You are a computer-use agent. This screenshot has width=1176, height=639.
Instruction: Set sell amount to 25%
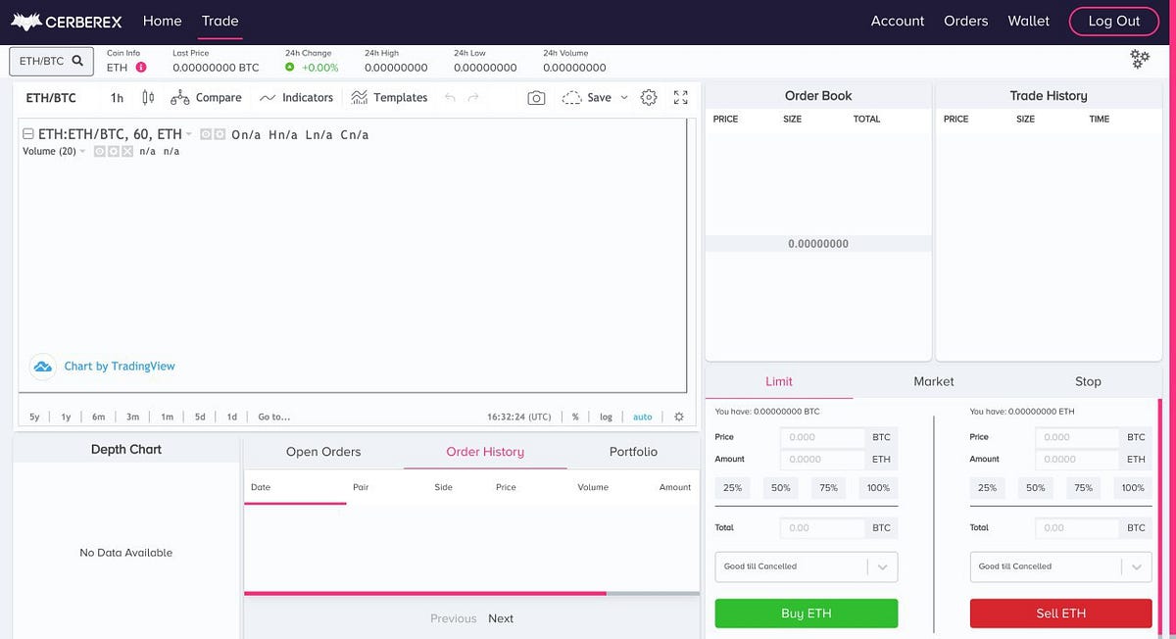click(x=988, y=487)
